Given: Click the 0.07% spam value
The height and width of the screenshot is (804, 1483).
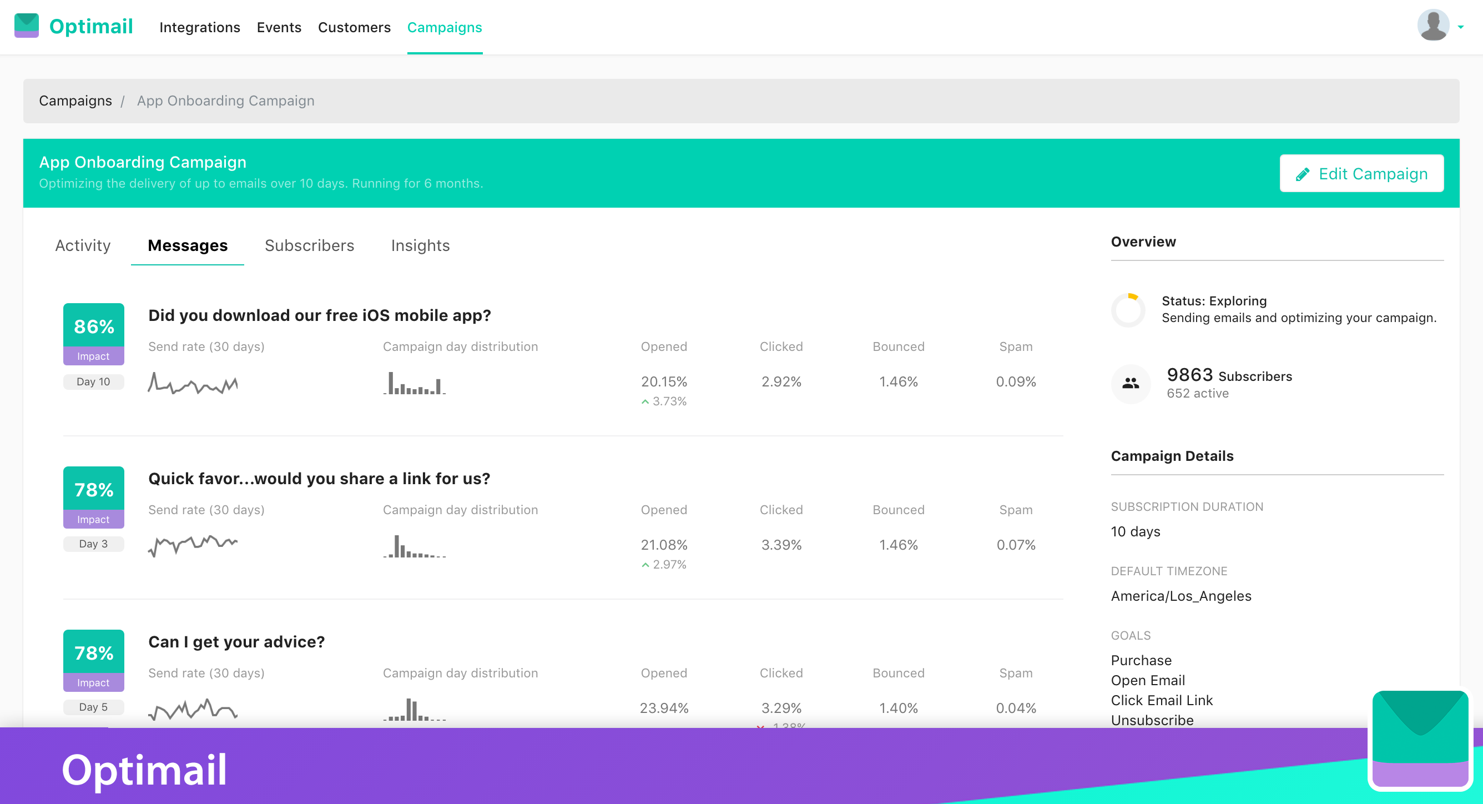Looking at the screenshot, I should tap(1016, 544).
